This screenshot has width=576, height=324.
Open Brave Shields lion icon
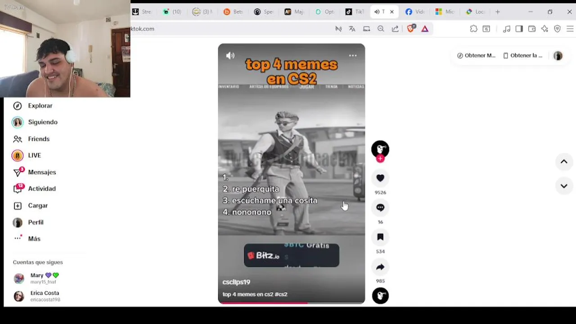pos(411,28)
